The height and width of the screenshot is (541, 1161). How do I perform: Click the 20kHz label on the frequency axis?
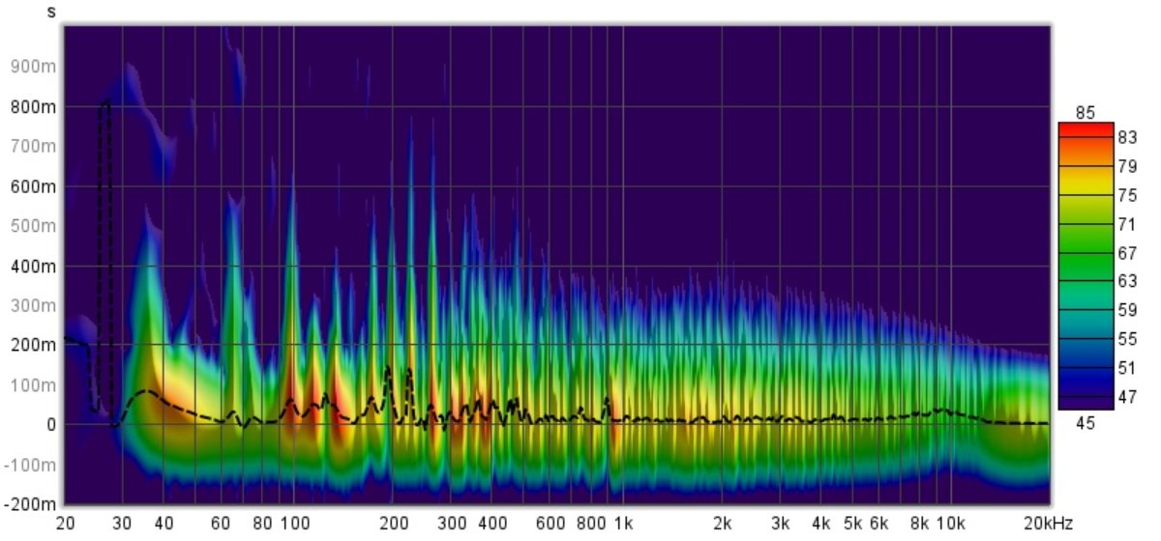[x=1049, y=523]
